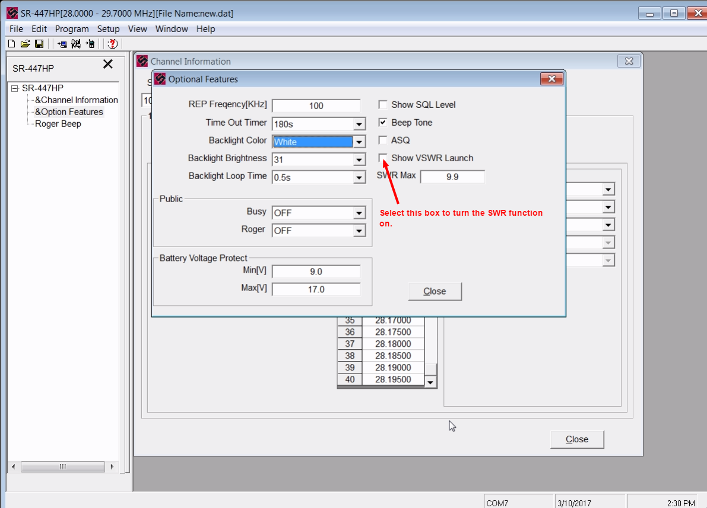Viewport: 707px width, 508px height.
Task: Click down arrow of channel list scrollbar
Action: coord(430,382)
